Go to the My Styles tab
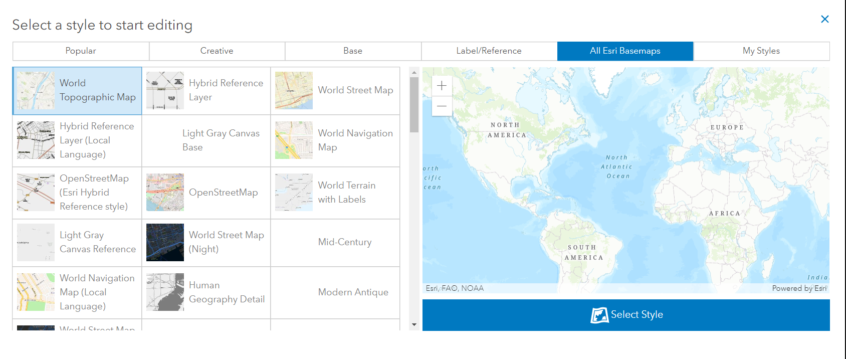The height and width of the screenshot is (359, 846). (x=761, y=51)
